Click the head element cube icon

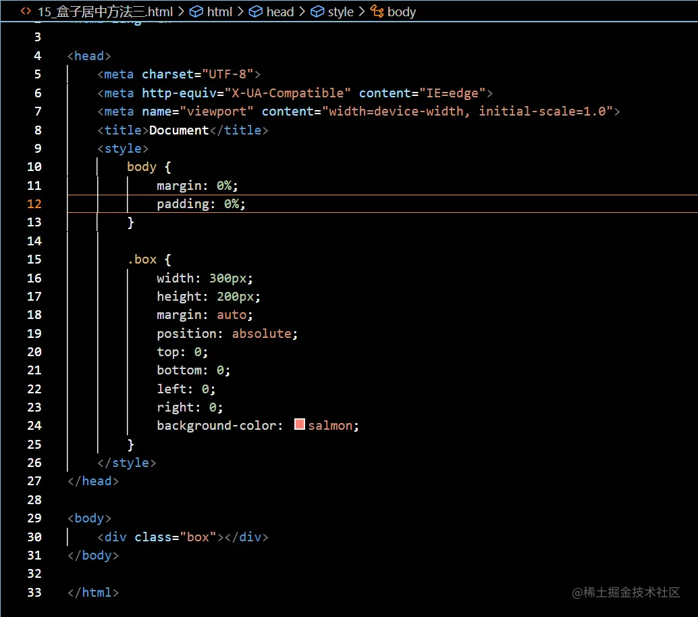coord(256,11)
